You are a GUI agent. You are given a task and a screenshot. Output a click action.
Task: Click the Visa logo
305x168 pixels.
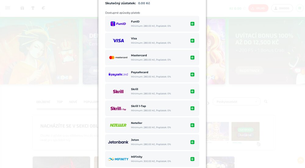[x=118, y=41]
